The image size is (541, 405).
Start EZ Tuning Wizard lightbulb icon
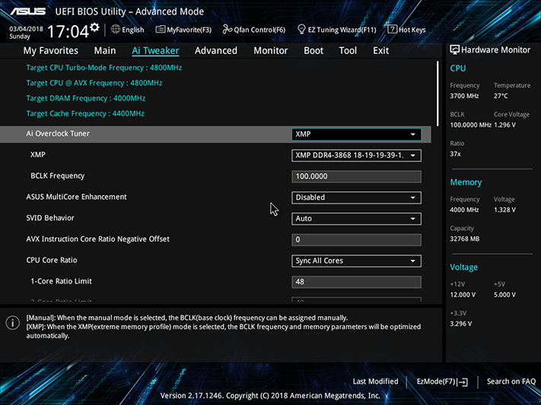pos(301,30)
